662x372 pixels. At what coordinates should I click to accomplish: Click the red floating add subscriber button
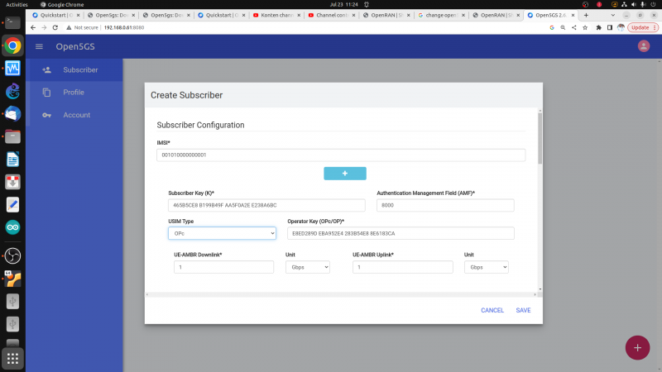[x=636, y=348]
